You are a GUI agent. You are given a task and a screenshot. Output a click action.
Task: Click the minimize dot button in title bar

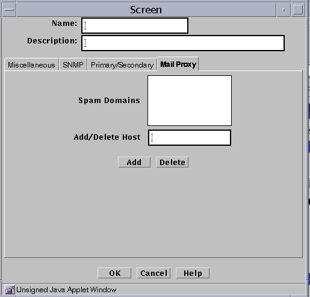click(284, 10)
